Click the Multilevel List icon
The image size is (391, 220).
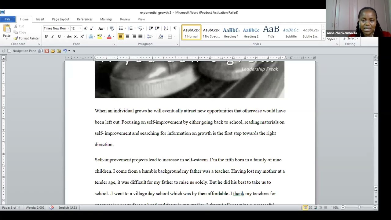click(x=140, y=28)
